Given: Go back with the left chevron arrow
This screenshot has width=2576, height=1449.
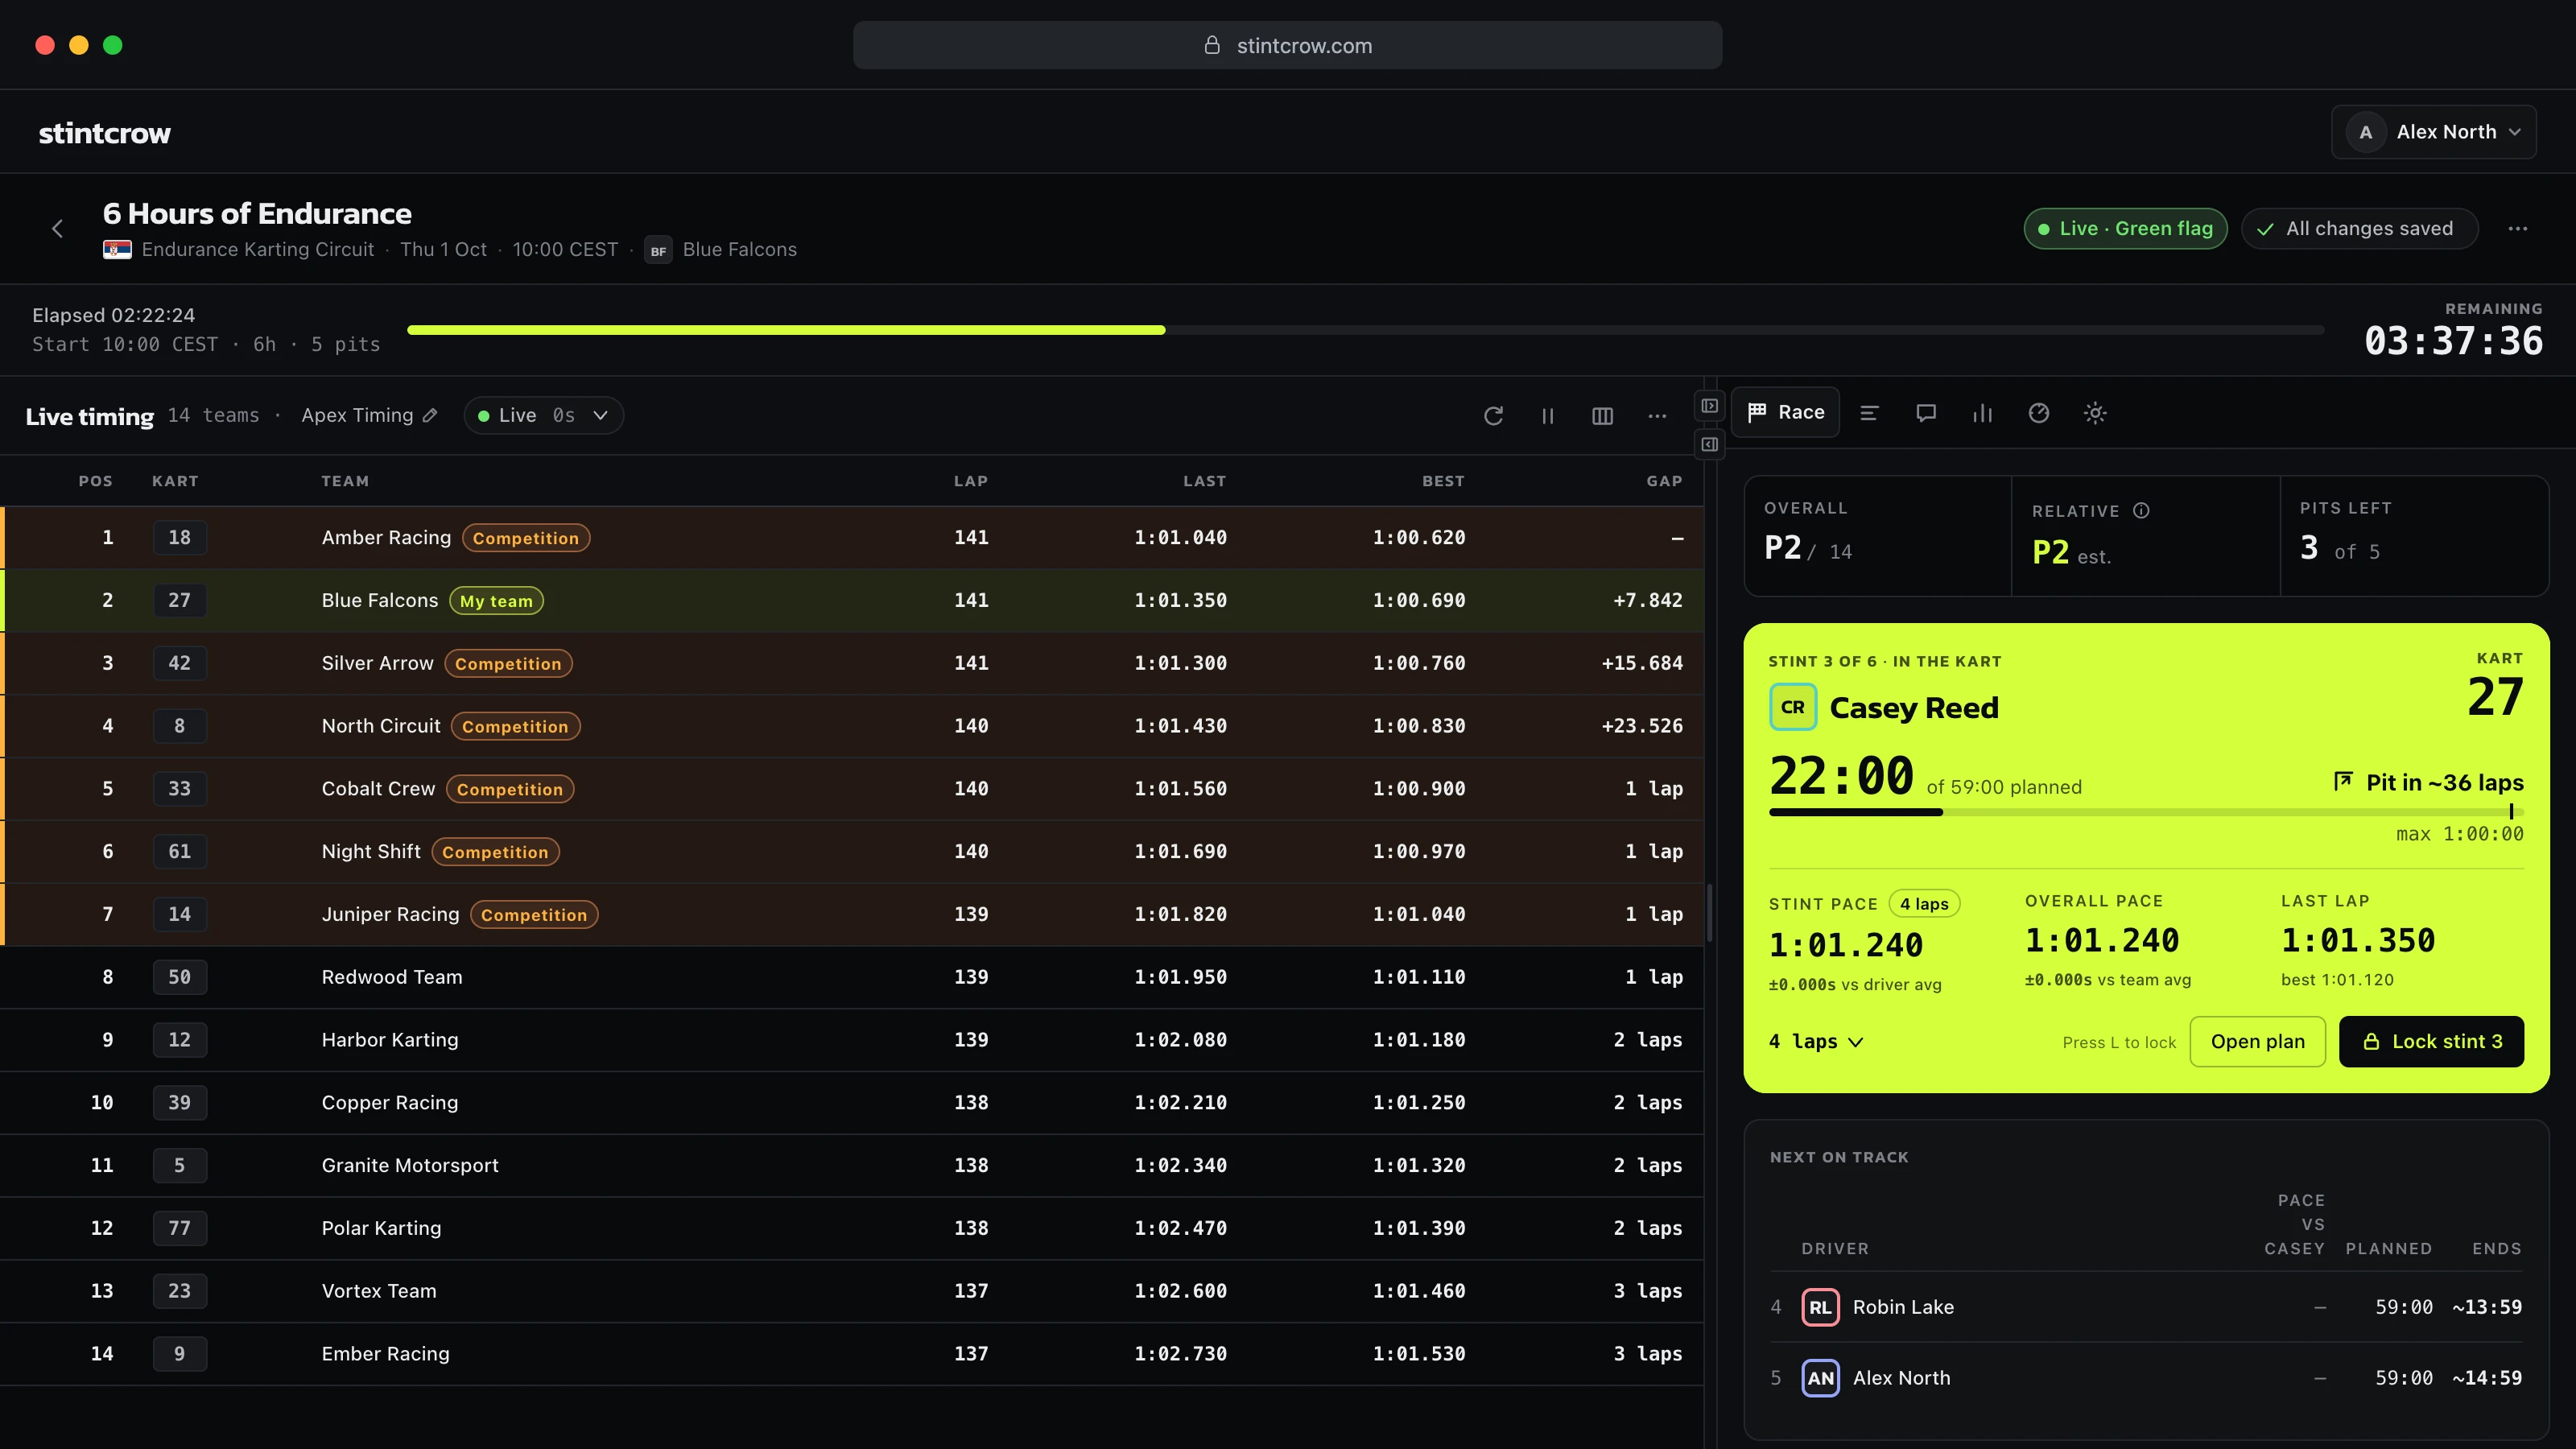Looking at the screenshot, I should (x=57, y=229).
